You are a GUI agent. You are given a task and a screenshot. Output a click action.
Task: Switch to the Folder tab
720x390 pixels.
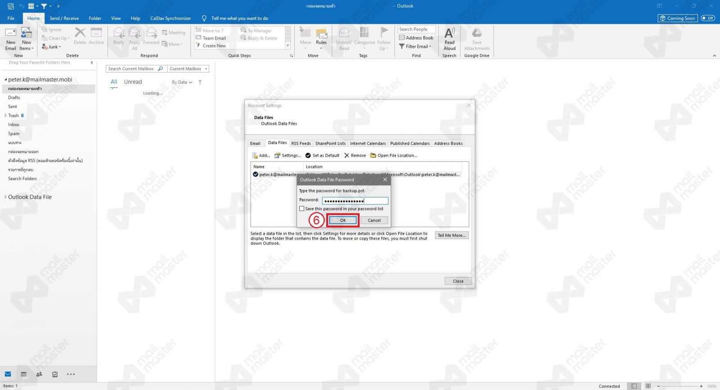point(95,18)
